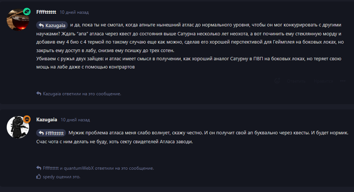Click the thumbs-up icon beside spedy
The width and height of the screenshot is (354, 192).
[39, 176]
